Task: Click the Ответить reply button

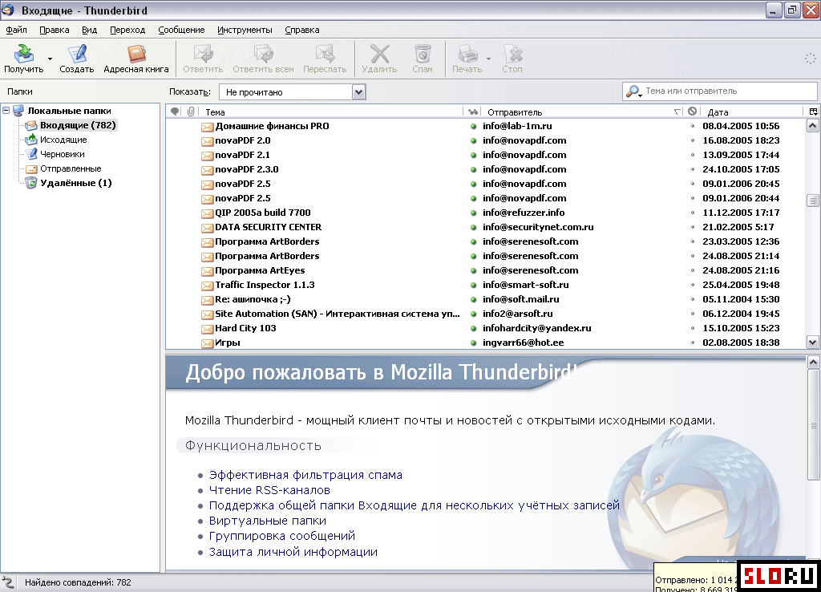Action: 203,59
